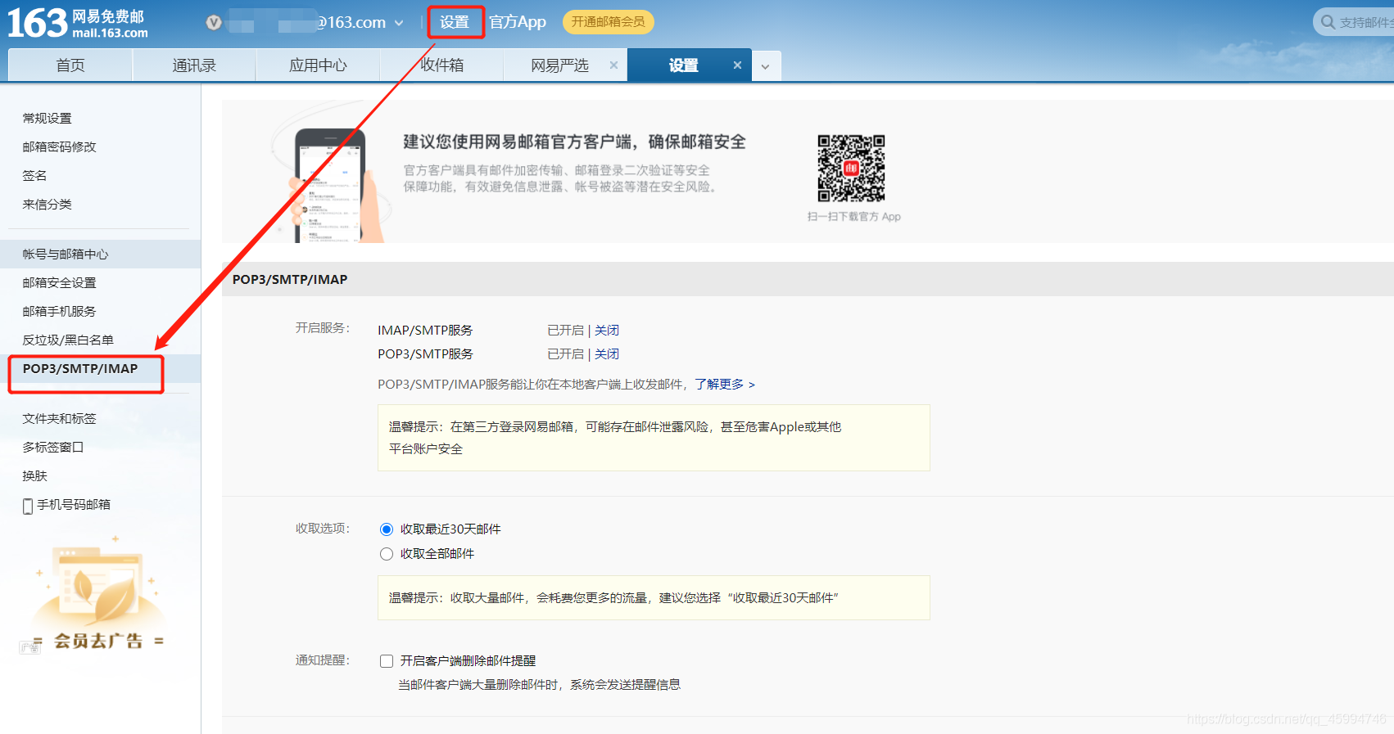This screenshot has height=734, width=1394.
Task: Close the 网易严选 tab
Action: [613, 65]
